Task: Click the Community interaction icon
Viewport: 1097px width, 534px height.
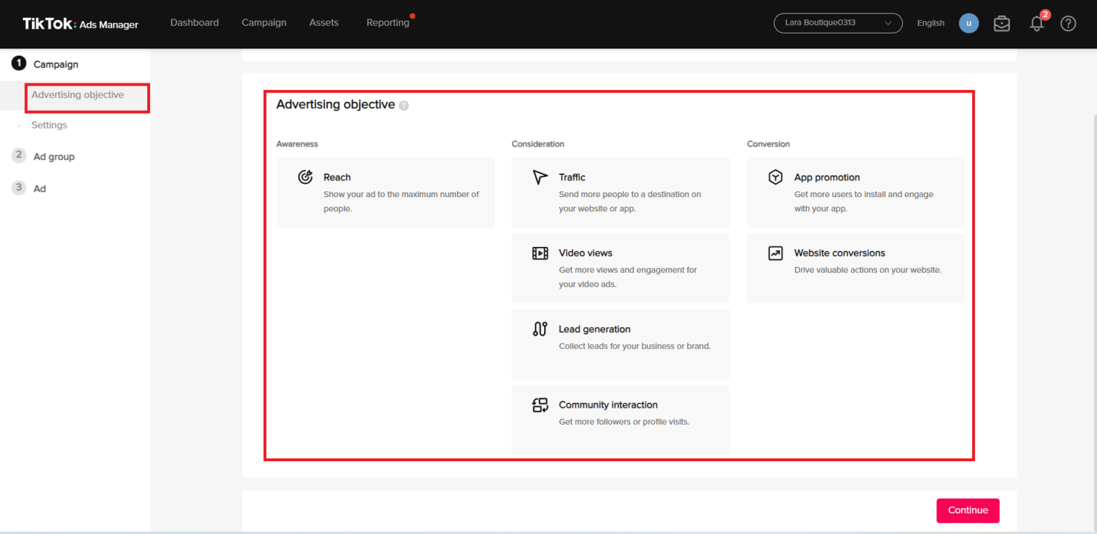Action: (540, 405)
